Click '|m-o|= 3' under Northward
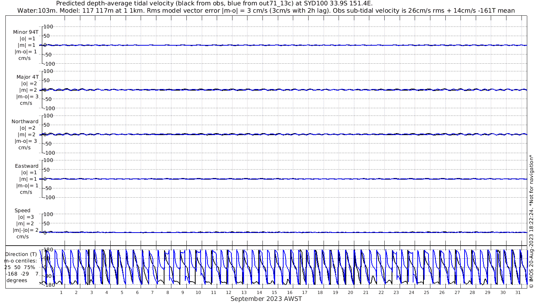The width and height of the screenshot is (538, 307). pos(26,141)
